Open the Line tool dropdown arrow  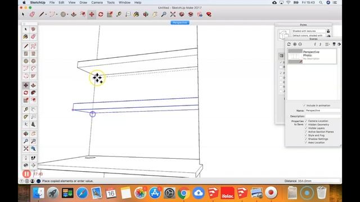click(x=46, y=15)
